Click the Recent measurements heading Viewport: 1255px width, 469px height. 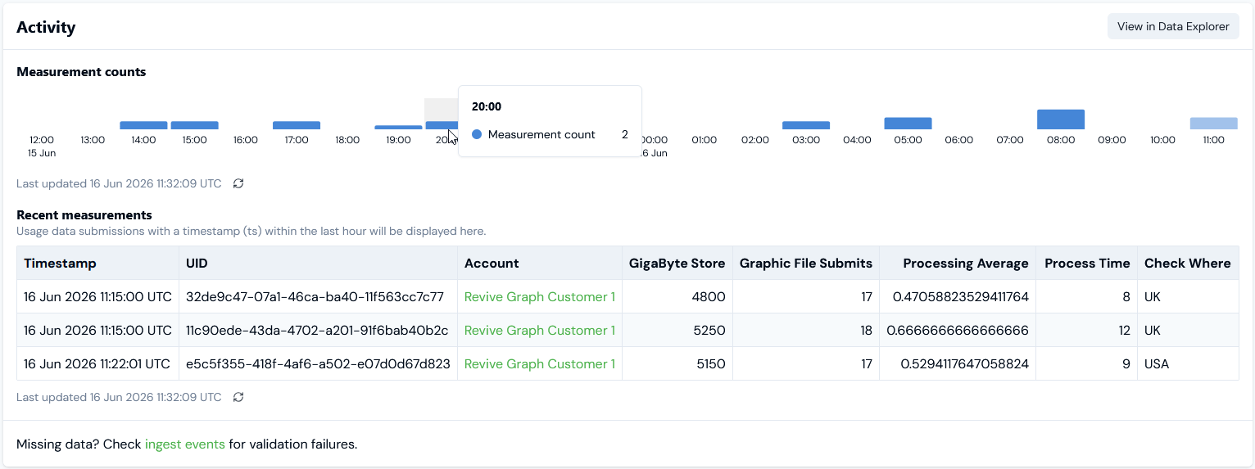(84, 215)
